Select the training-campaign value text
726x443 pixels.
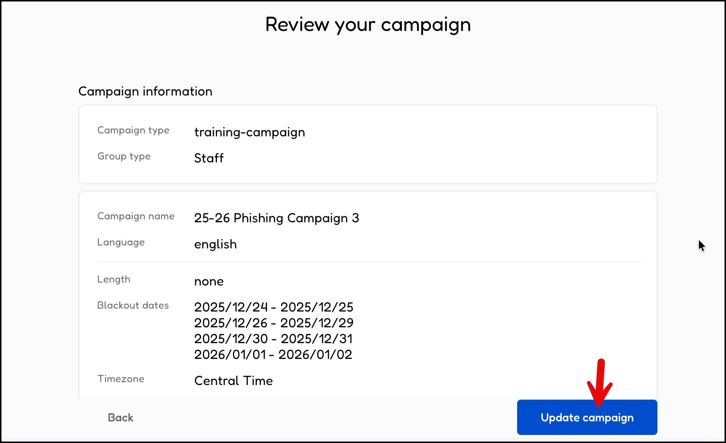click(250, 132)
